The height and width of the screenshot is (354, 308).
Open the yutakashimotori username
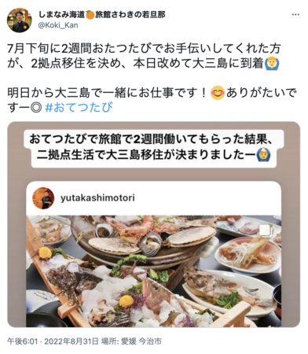tap(97, 197)
